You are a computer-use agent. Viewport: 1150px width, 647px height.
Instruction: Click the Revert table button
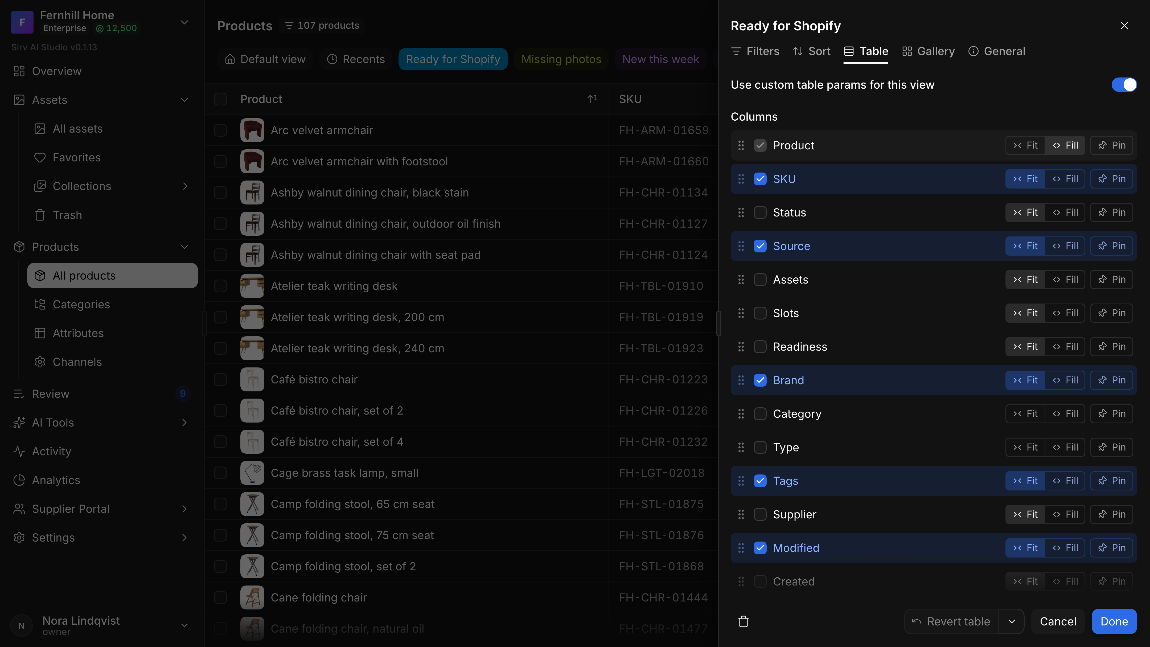coord(951,621)
